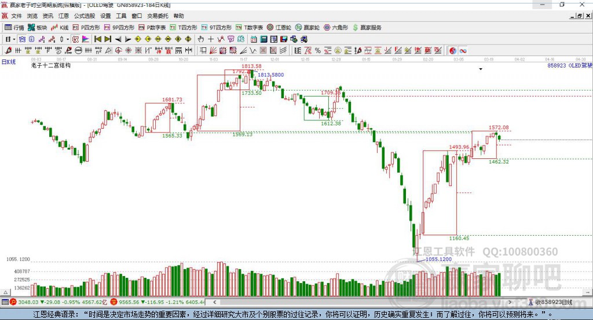Screen dimensions: 593x320
Task: Minimize the inner chart window
Action: tap(573, 16)
